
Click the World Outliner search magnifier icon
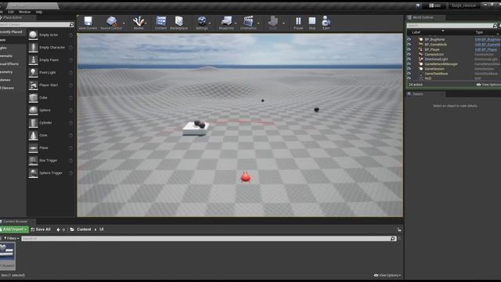[495, 25]
